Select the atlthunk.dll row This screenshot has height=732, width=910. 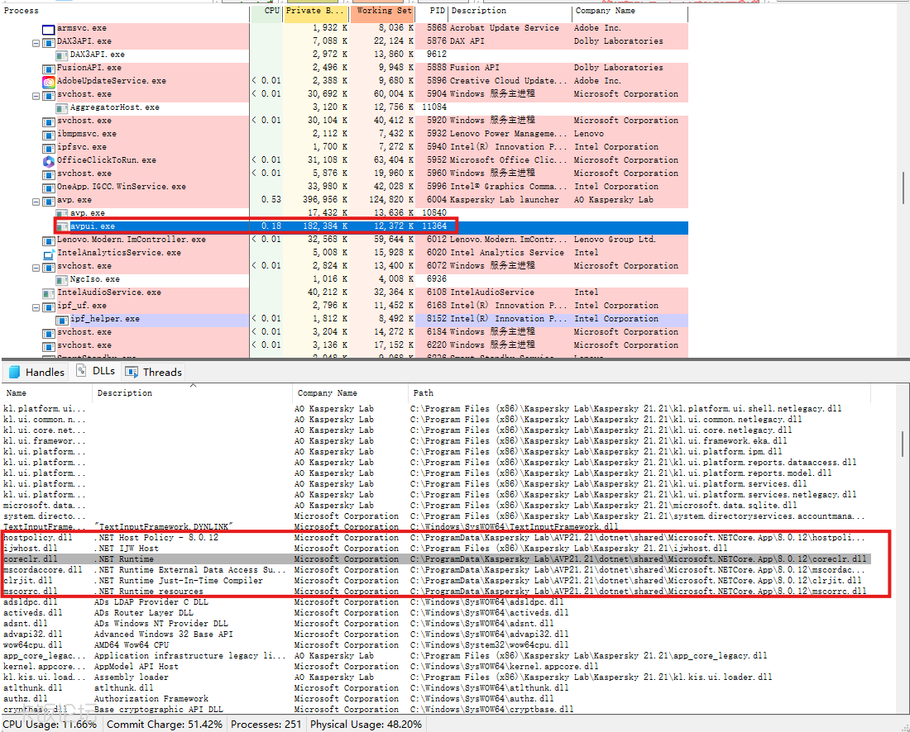435,688
